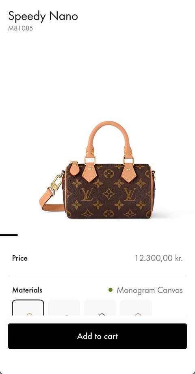Image resolution: width=195 pixels, height=374 pixels.
Task: Click the Price row label
Action: click(x=20, y=258)
